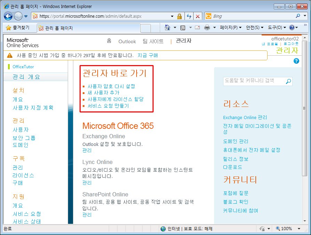The width and height of the screenshot is (311, 235).
Task: Click the red Stop loading icon
Action: tap(197, 16)
